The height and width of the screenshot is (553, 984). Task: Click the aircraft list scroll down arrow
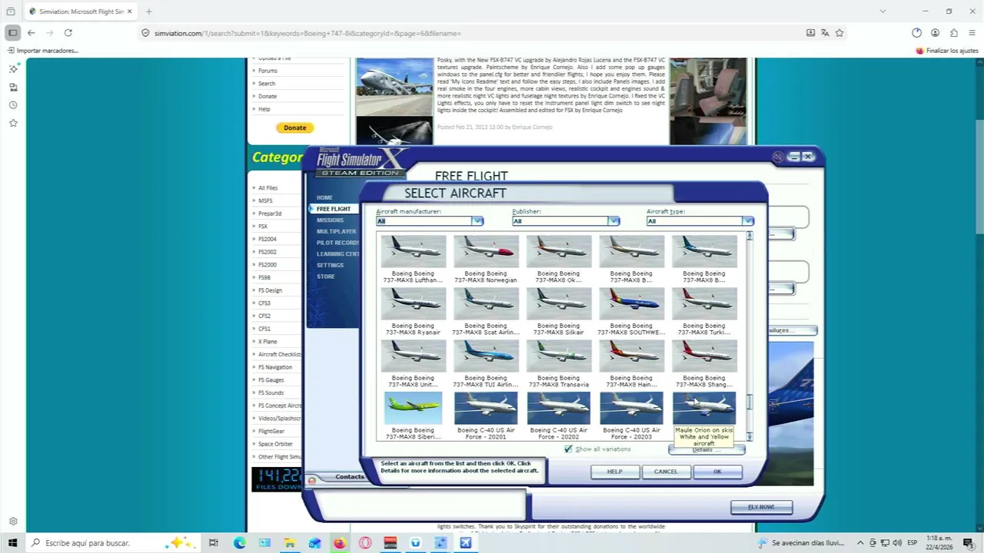[750, 436]
